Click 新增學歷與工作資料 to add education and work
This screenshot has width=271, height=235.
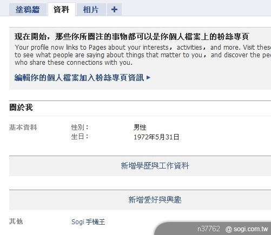point(155,166)
